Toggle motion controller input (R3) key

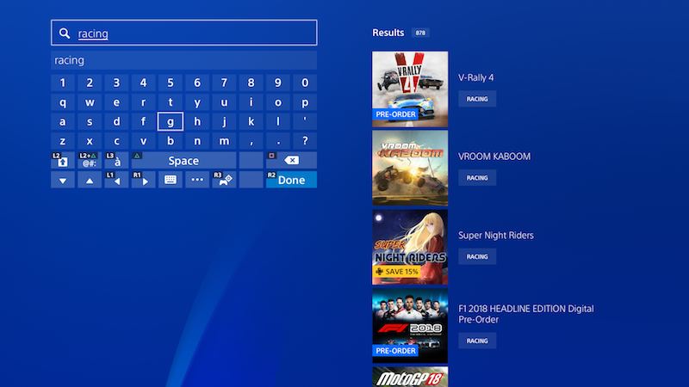(224, 180)
